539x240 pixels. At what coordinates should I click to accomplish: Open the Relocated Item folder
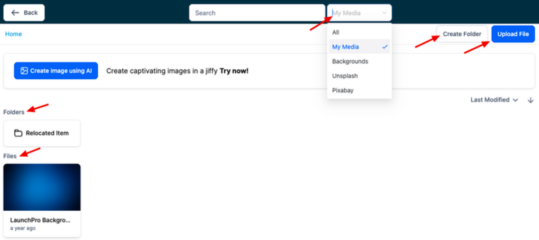(x=42, y=133)
